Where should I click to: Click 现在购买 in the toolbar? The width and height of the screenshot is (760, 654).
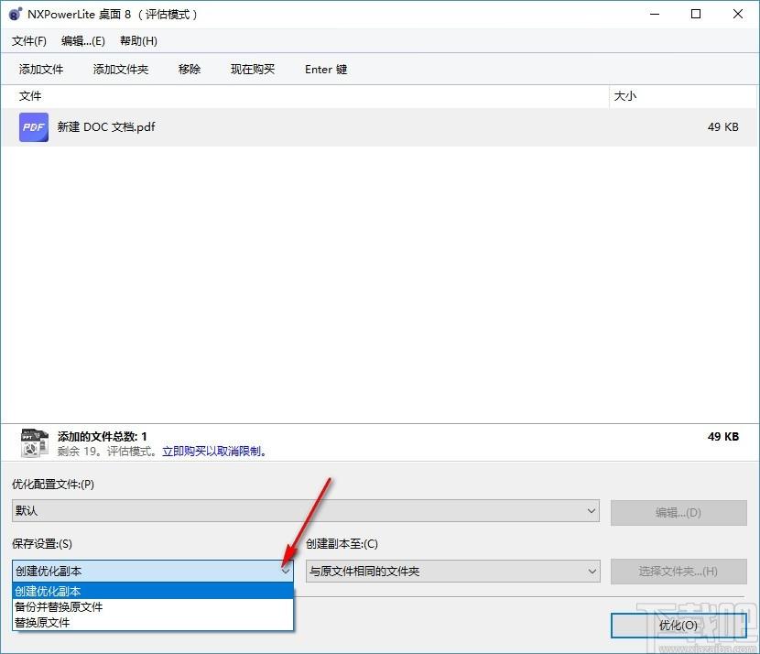coord(253,70)
